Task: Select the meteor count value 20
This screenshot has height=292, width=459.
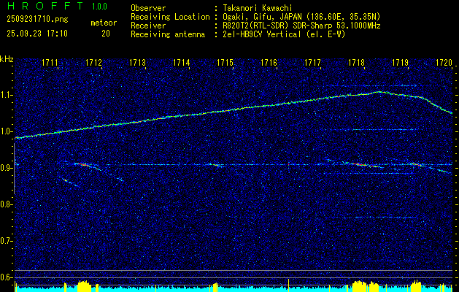Action: pos(106,34)
